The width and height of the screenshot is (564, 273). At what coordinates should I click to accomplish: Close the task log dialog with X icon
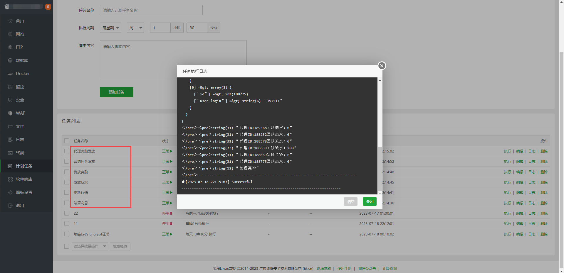(382, 66)
